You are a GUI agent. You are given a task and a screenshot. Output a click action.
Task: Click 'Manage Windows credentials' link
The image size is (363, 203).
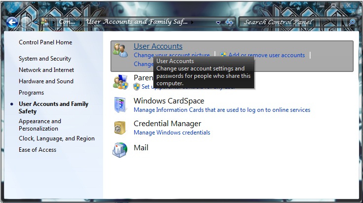point(172,133)
